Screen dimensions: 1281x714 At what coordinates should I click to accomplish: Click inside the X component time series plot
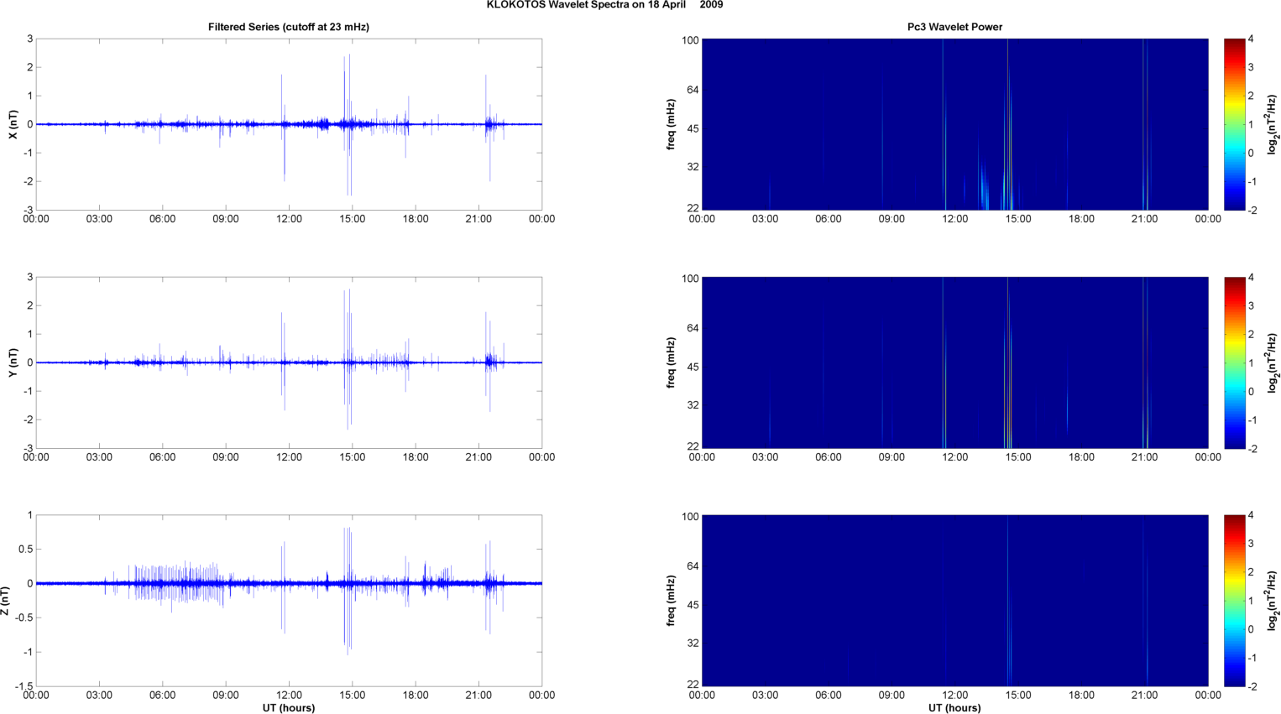point(289,124)
